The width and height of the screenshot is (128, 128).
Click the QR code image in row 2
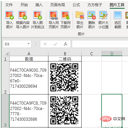64,78
